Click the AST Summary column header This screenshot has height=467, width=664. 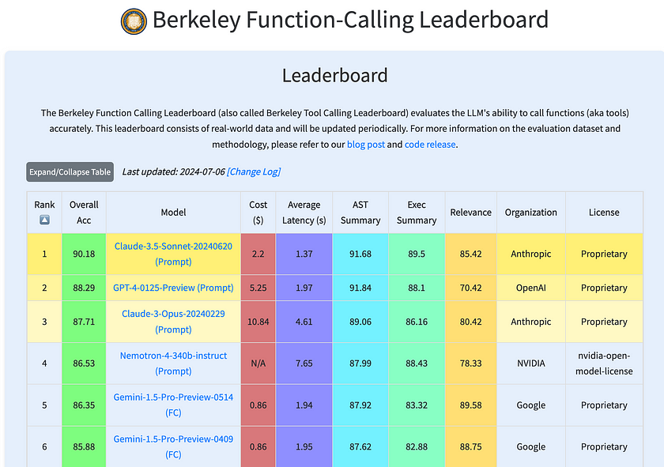click(360, 213)
